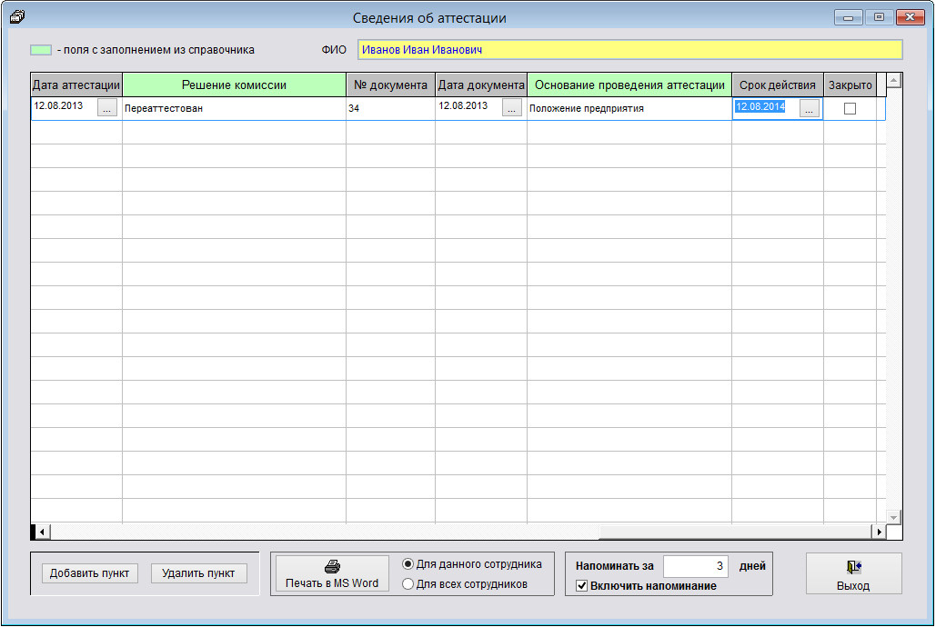Image resolution: width=936 pixels, height=627 pixels.
Task: Click the ФИО field with Иванов Иван Иванович
Action: point(629,50)
